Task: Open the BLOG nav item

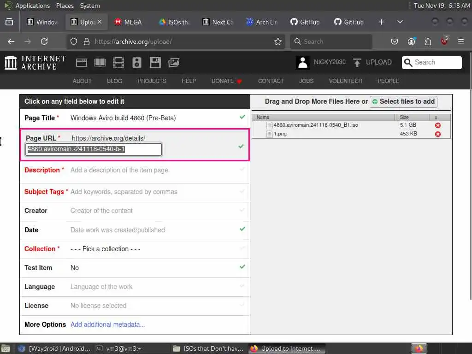Action: (x=114, y=81)
